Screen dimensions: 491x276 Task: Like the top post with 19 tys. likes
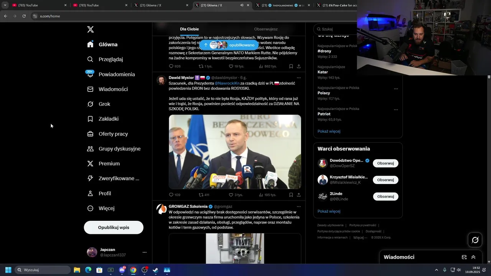tap(236, 66)
